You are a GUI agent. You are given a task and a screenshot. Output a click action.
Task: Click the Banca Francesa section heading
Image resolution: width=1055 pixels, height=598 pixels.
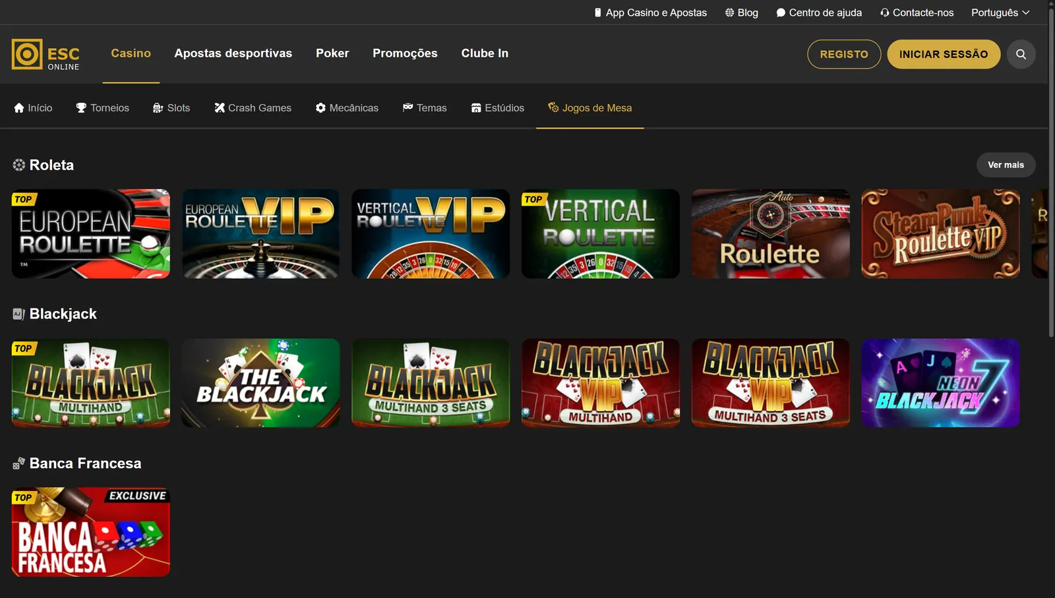click(85, 463)
